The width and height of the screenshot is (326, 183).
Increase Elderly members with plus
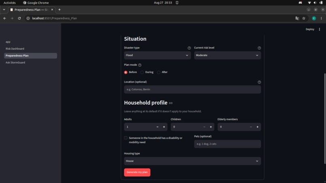pyautogui.click(x=257, y=127)
